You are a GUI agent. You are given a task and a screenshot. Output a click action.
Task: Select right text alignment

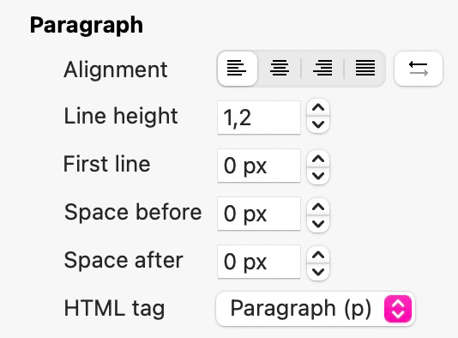tap(322, 69)
